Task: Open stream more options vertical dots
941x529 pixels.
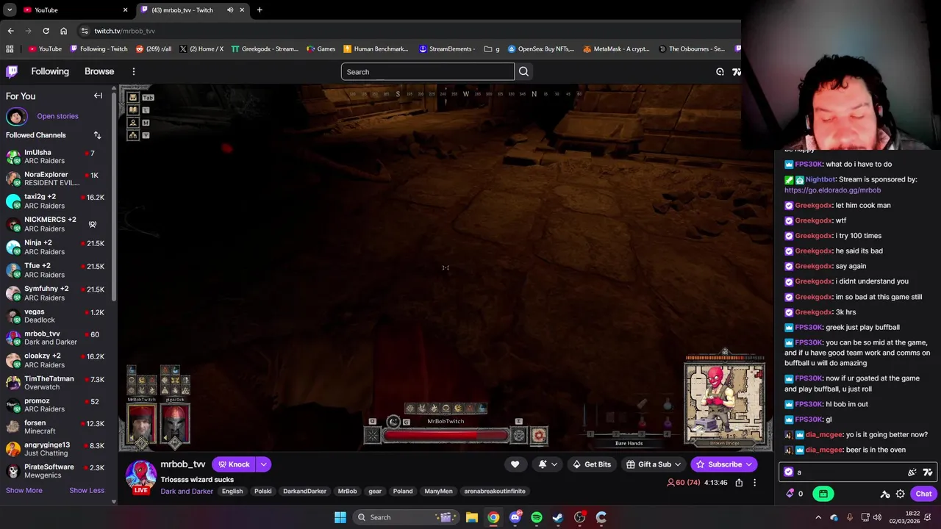Action: point(754,483)
